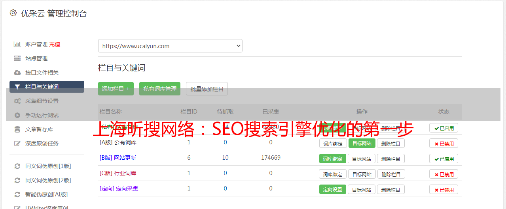Click the 栏目ID table header
Viewport: 506px width, 209px height.
point(189,112)
